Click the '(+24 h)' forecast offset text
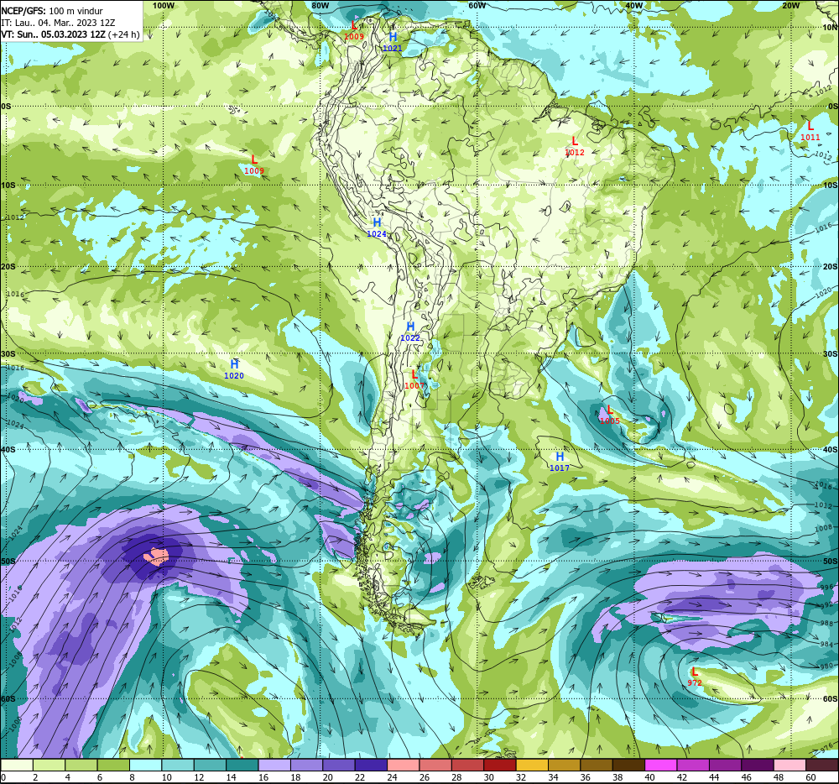The width and height of the screenshot is (839, 784). click(x=124, y=34)
